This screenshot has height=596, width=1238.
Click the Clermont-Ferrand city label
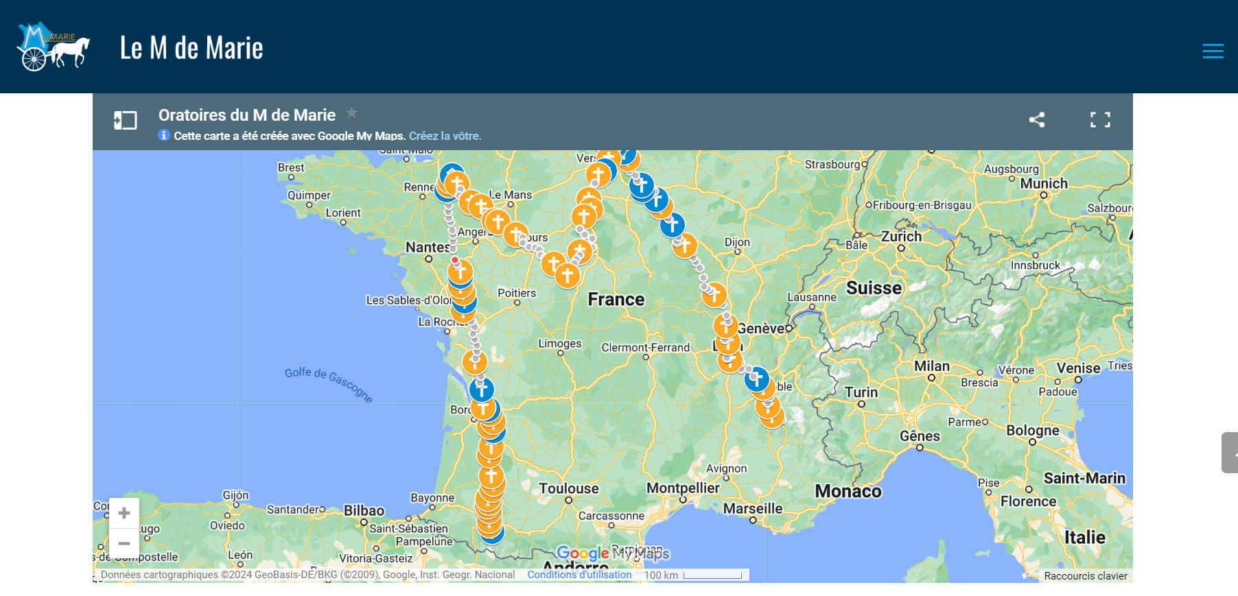[x=646, y=348]
